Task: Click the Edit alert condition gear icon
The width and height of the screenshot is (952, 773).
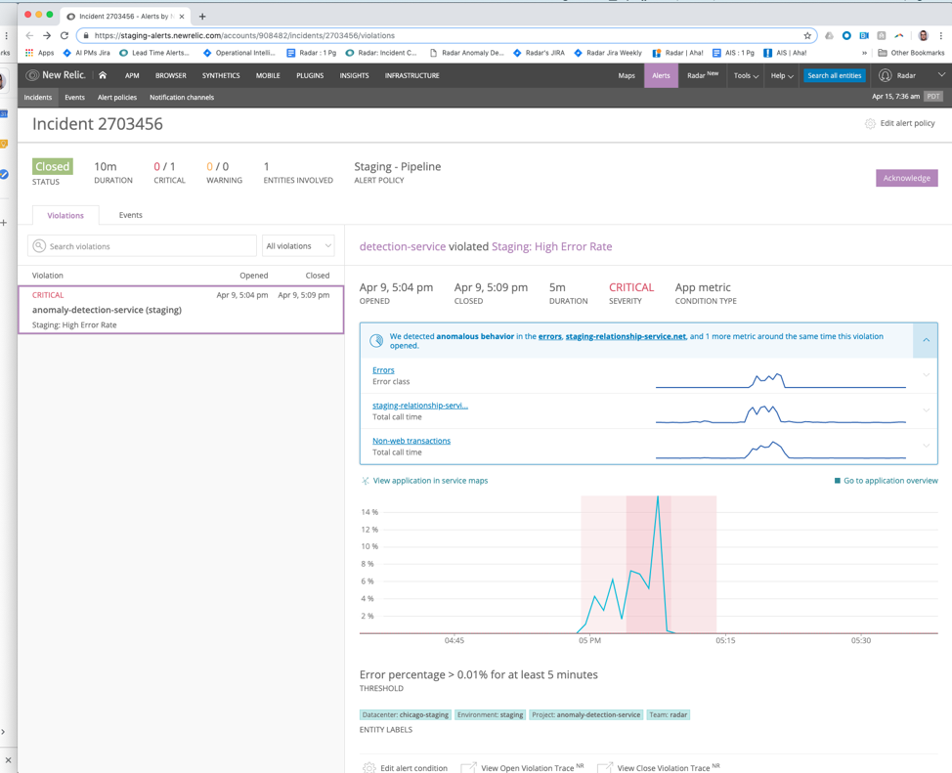Action: pyautogui.click(x=368, y=767)
